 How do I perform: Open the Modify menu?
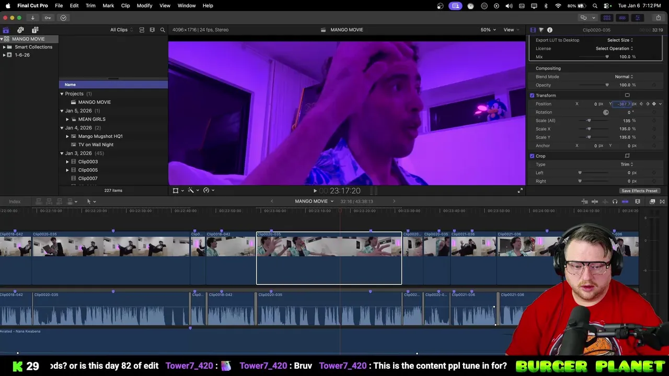(x=145, y=6)
